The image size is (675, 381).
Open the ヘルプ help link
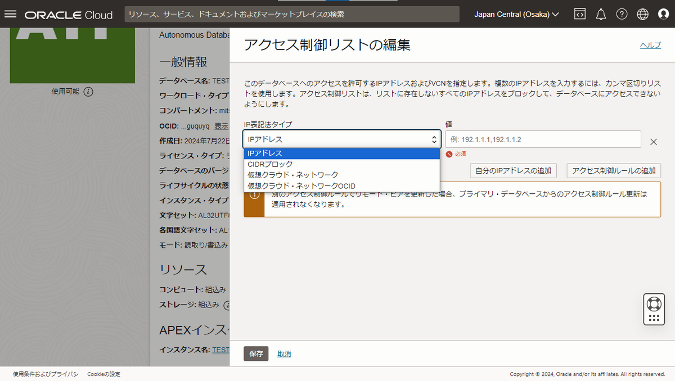point(650,46)
